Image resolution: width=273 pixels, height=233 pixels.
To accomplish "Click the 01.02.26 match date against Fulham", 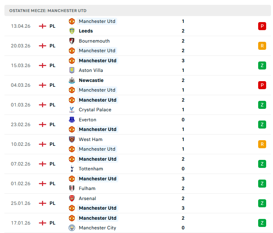I will coord(20,184).
